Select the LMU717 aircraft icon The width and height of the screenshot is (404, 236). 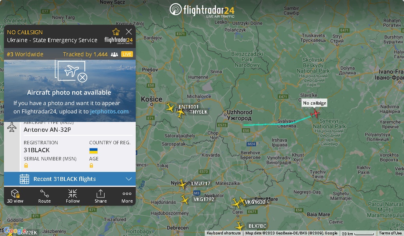point(182,184)
